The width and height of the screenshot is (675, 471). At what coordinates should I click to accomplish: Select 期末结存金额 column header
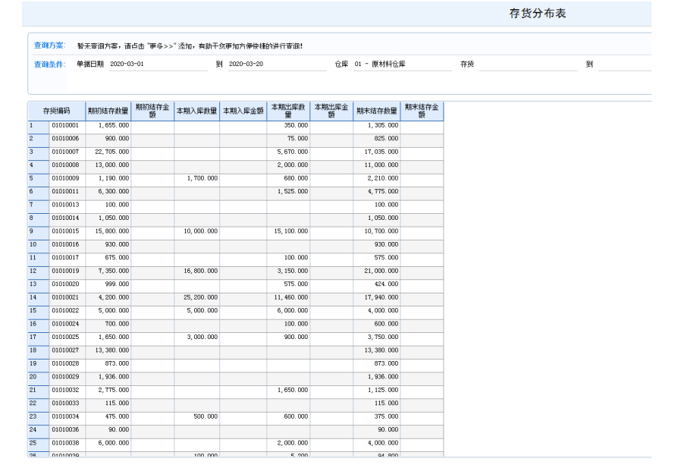point(422,111)
